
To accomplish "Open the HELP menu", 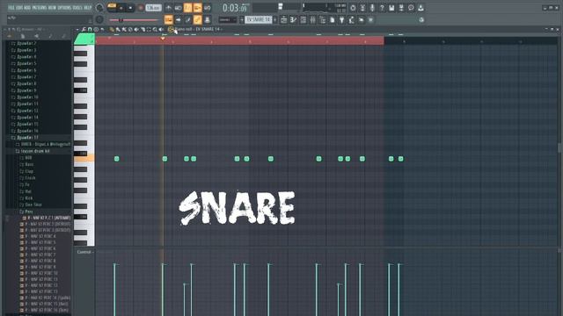I will tap(88, 8).
